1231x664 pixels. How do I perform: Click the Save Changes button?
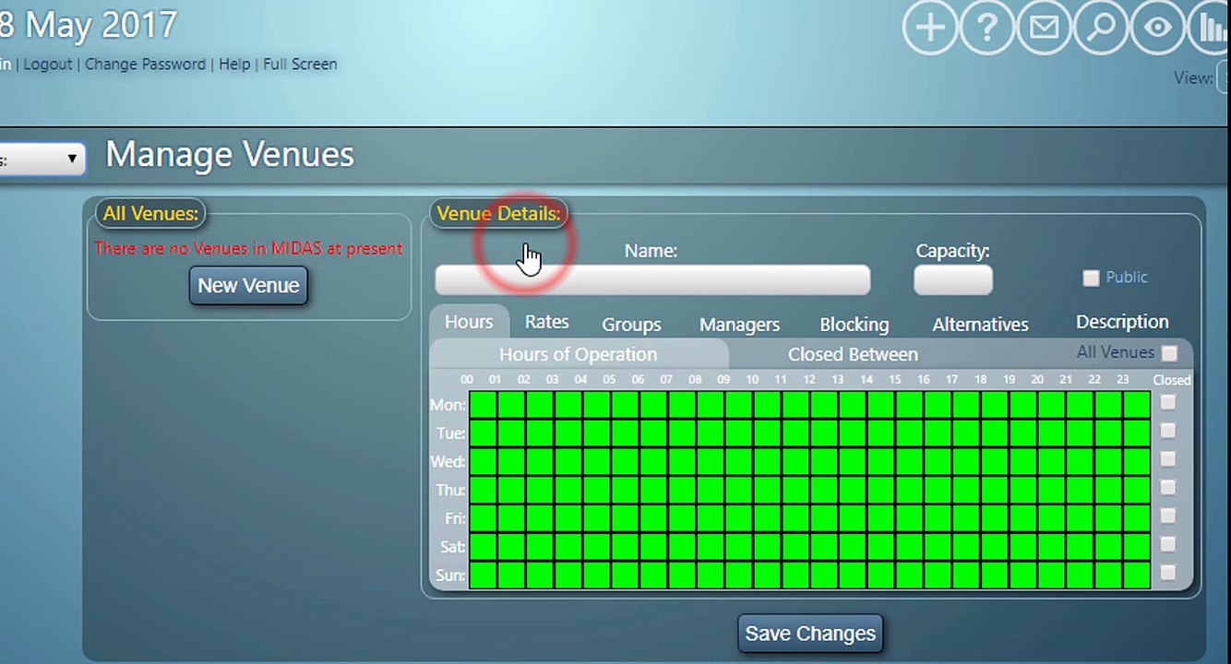[810, 634]
